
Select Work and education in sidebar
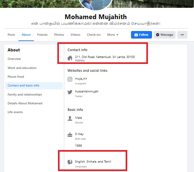point(22,68)
